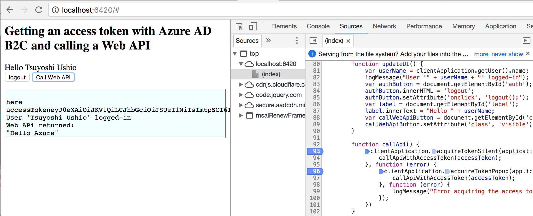The width and height of the screenshot is (533, 216).
Task: Click inline breakpoint marker at line 96 start
Action: (381, 171)
